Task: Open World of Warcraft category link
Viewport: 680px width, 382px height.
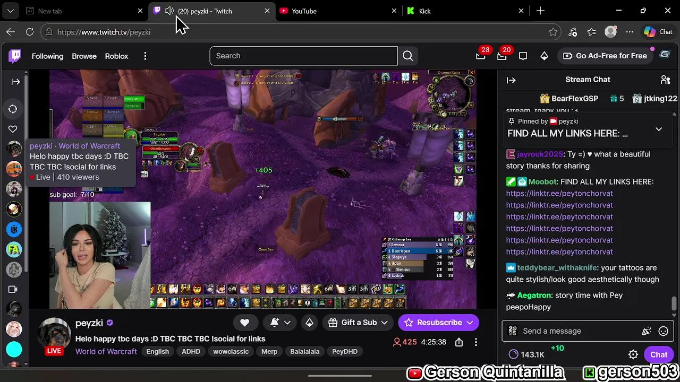Action: point(106,351)
